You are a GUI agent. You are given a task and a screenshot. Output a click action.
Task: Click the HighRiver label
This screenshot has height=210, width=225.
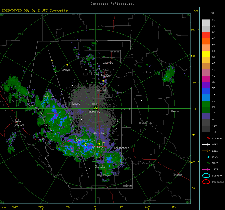[x=104, y=175]
